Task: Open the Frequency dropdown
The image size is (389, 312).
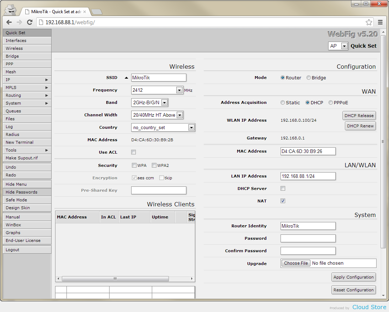Action: coord(179,90)
